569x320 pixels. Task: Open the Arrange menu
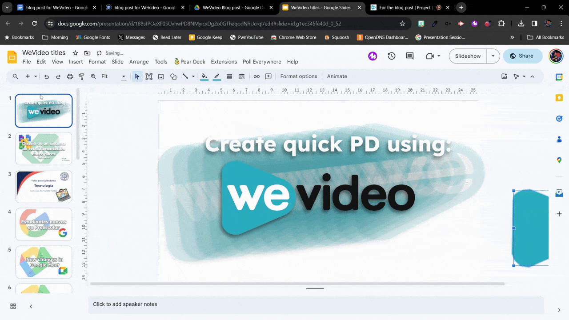pos(139,62)
